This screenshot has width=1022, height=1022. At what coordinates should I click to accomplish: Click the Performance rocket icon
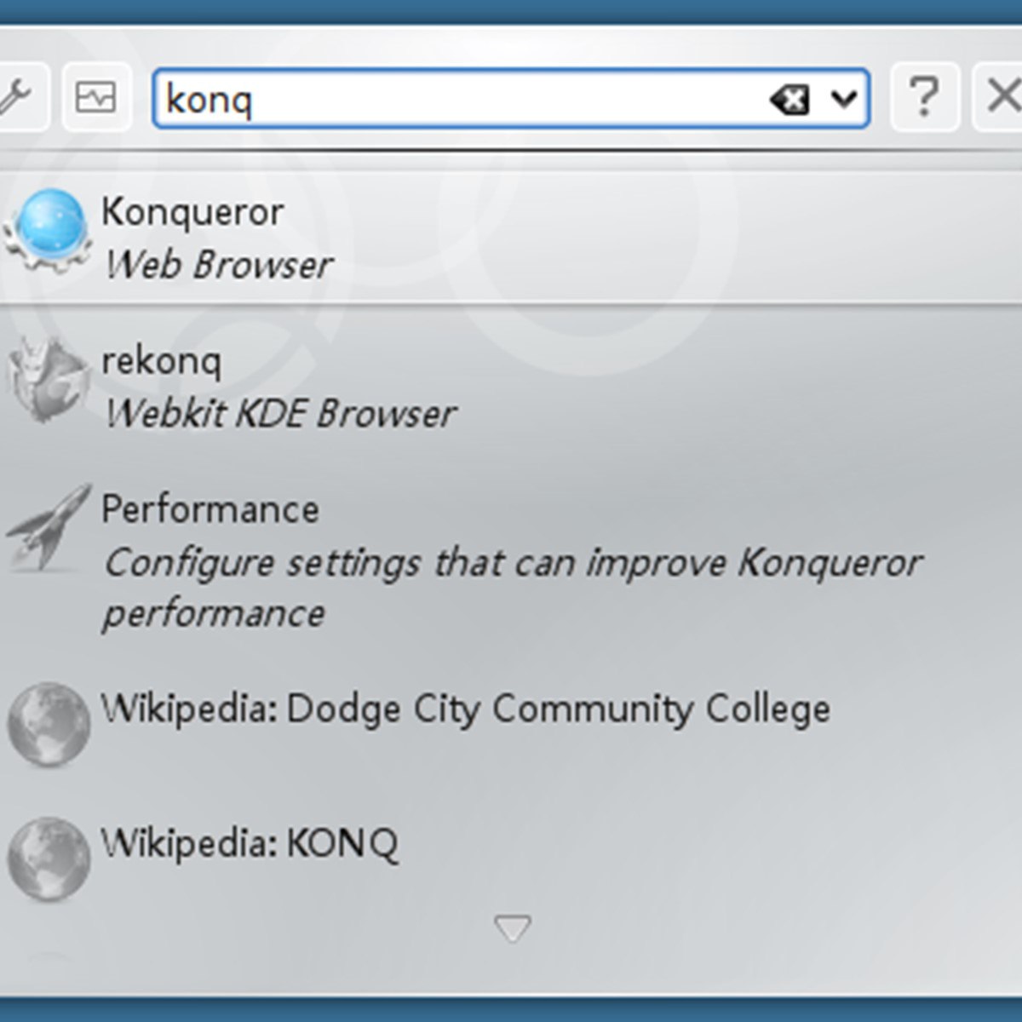click(x=48, y=527)
